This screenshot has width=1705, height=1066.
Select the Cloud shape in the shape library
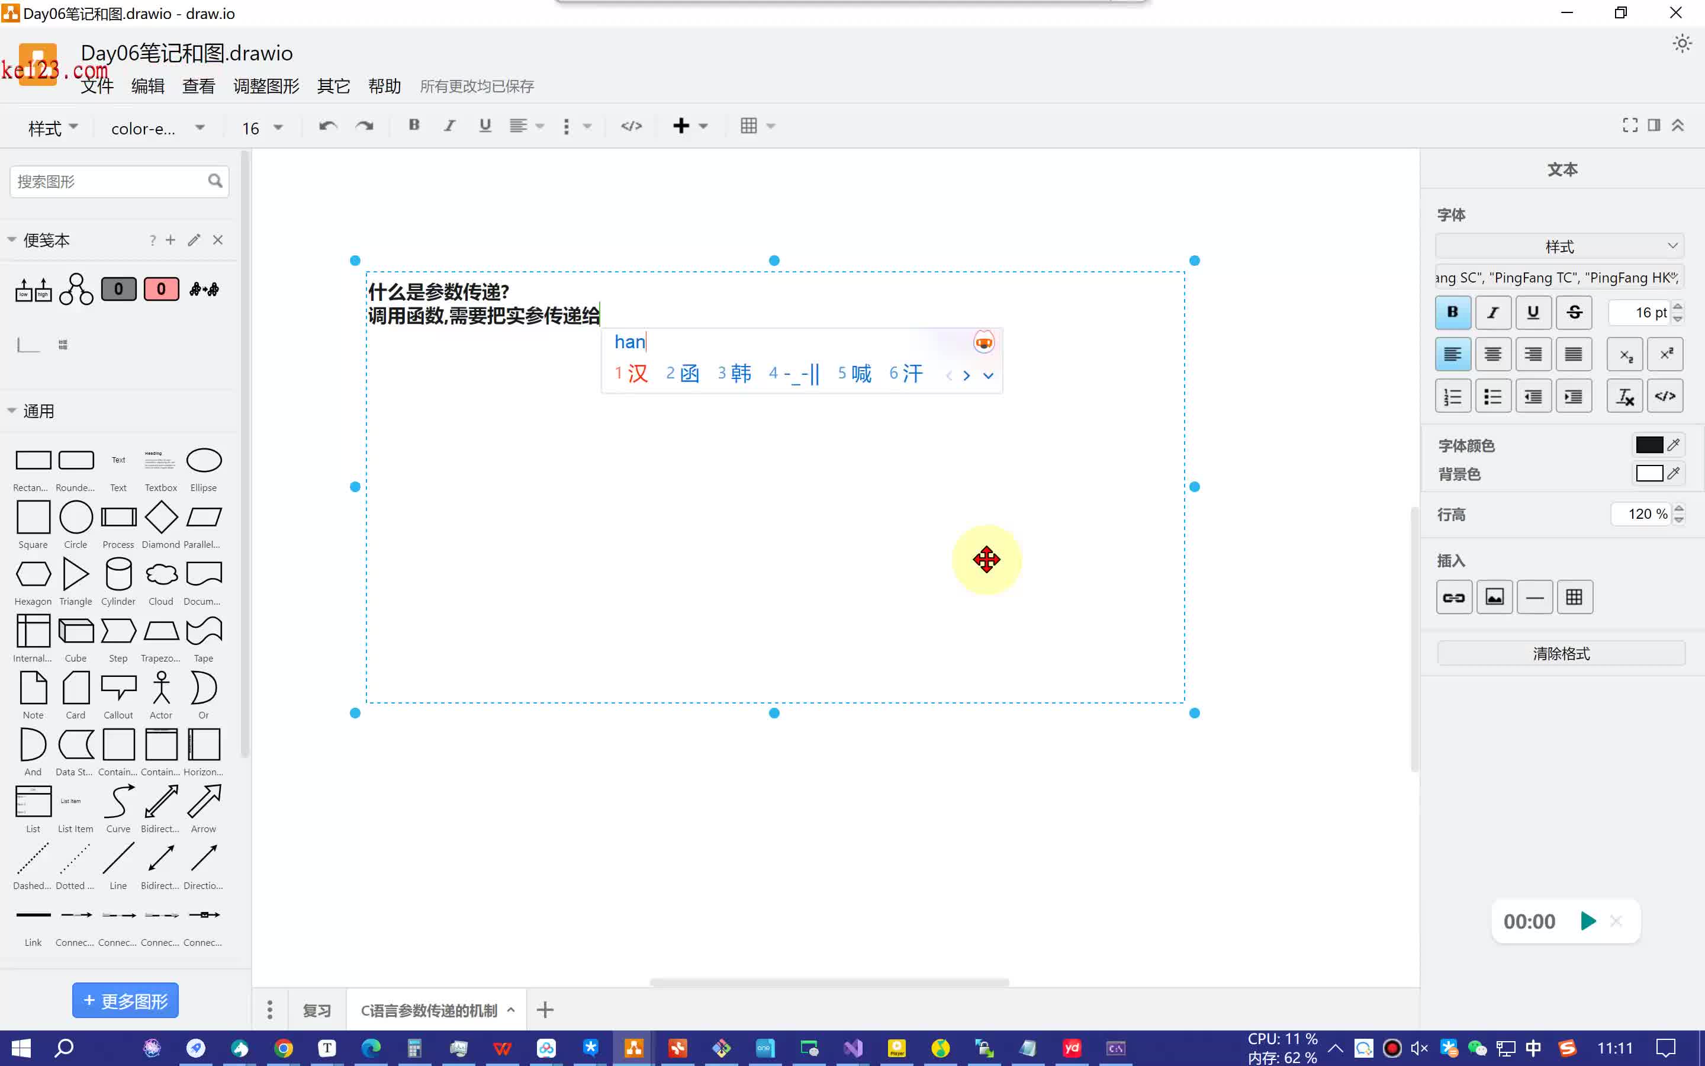click(160, 573)
